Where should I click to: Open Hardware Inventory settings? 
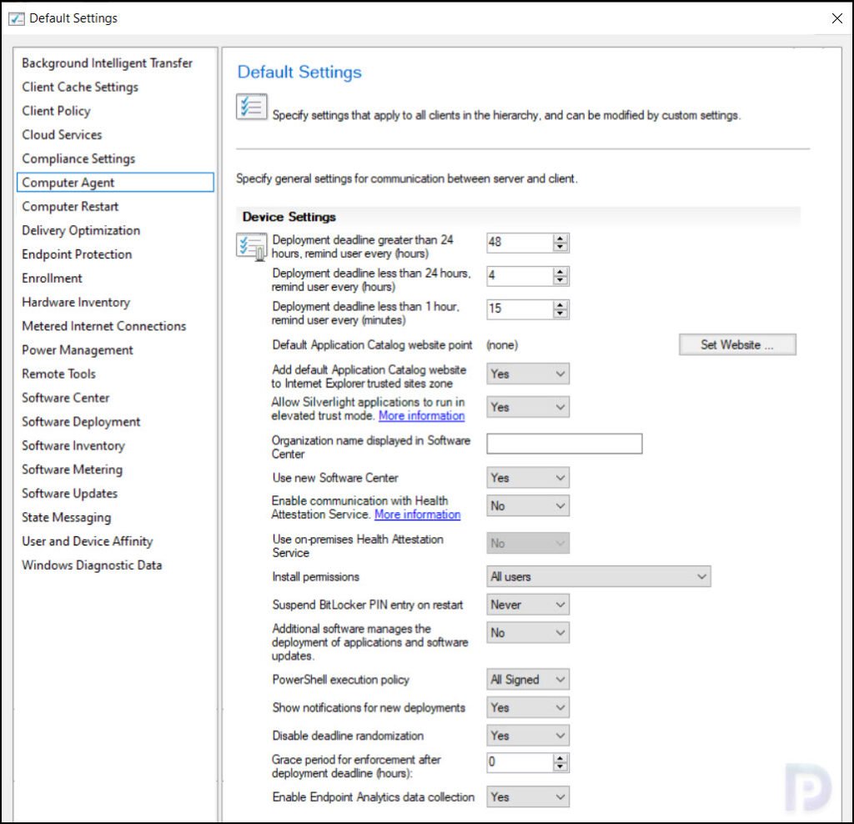click(x=76, y=302)
